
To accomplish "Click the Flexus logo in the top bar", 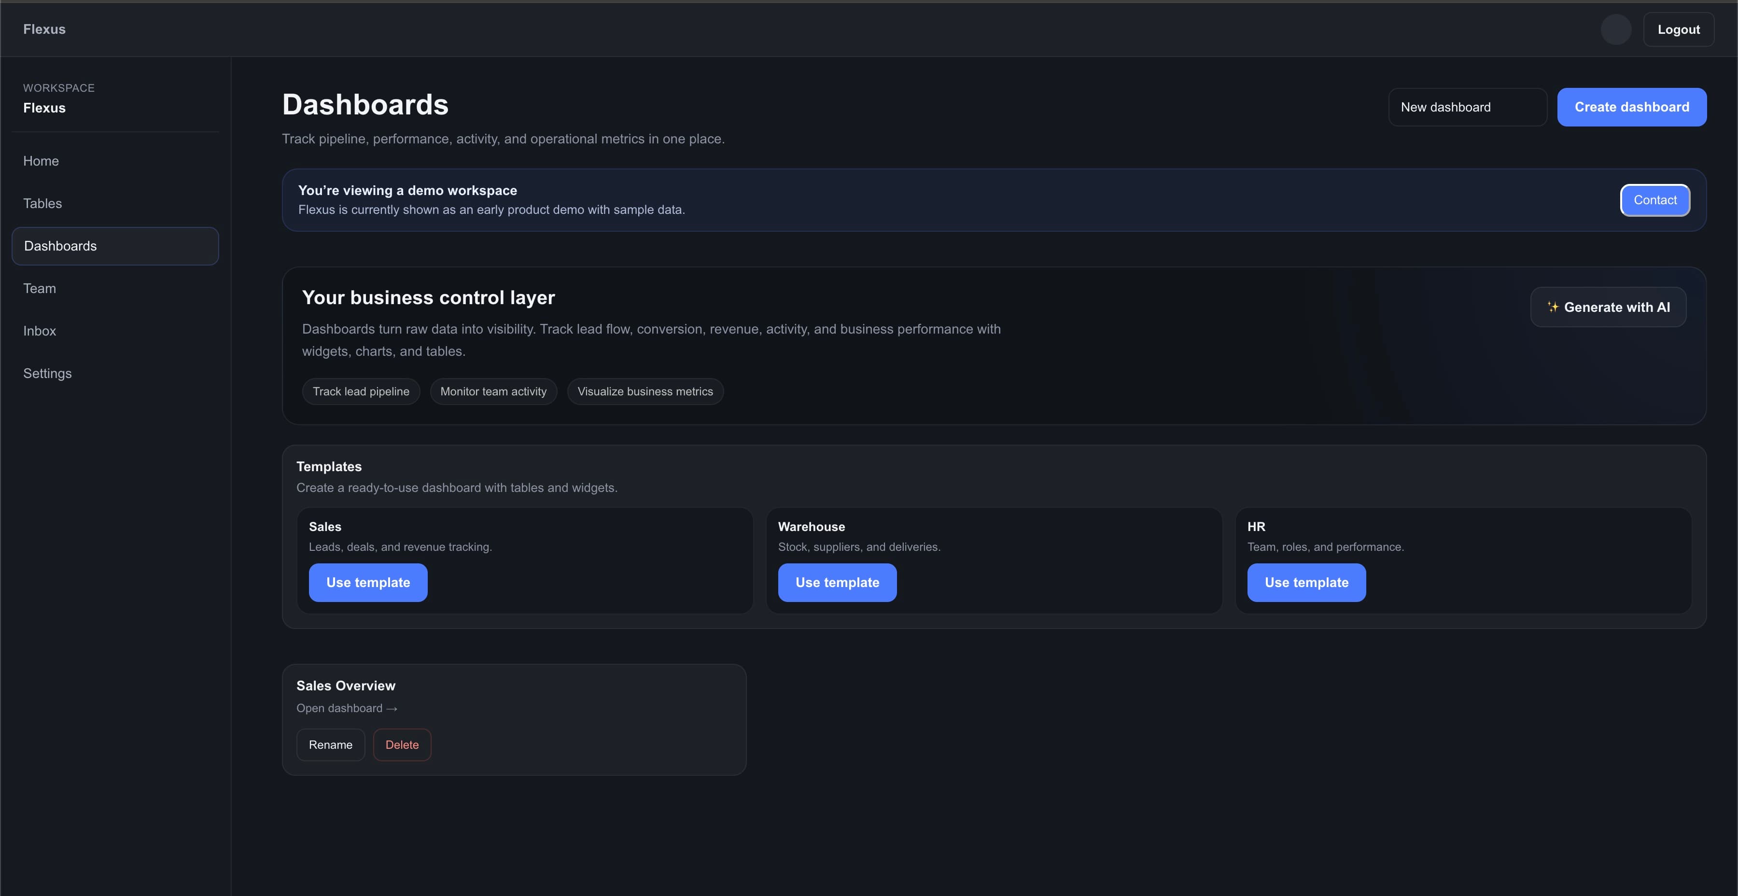I will 44,29.
